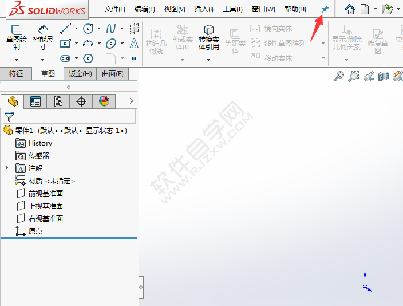Open the 工具(T) menu
The image size is (403, 306).
(x=232, y=9)
